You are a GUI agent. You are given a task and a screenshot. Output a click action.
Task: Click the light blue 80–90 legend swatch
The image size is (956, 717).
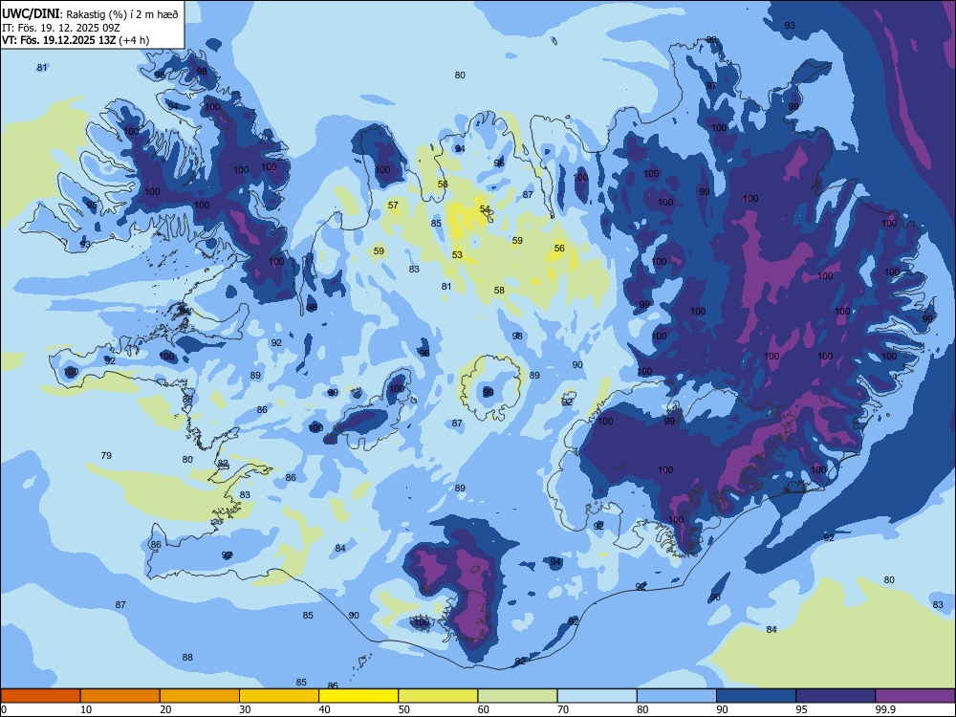click(x=677, y=696)
